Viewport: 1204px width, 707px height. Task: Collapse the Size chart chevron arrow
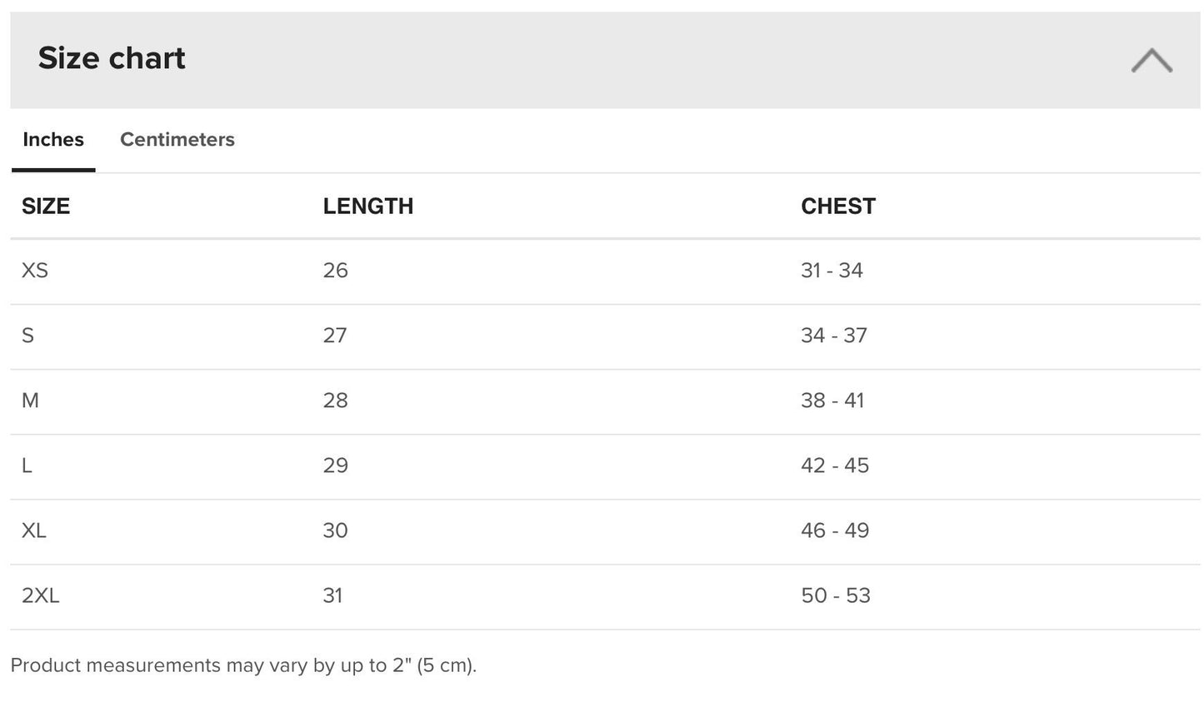[x=1152, y=60]
